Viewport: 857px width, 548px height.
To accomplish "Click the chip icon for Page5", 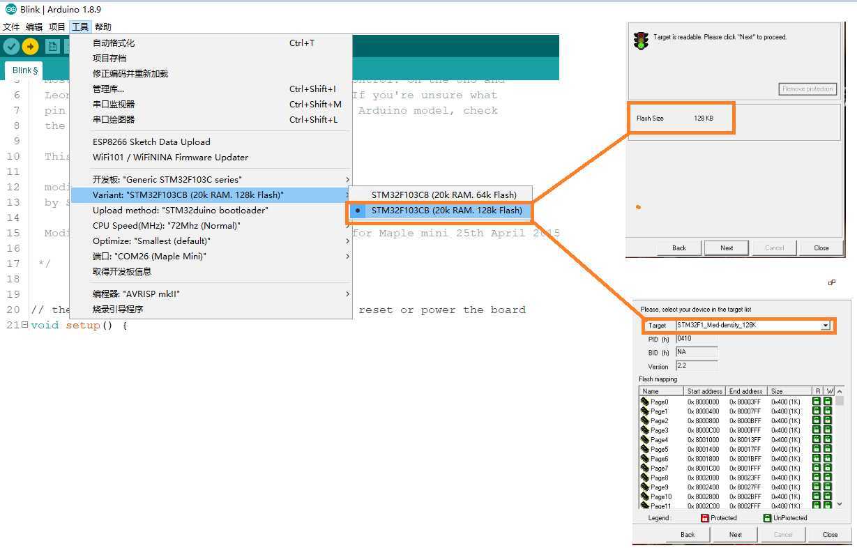I will 645,449.
